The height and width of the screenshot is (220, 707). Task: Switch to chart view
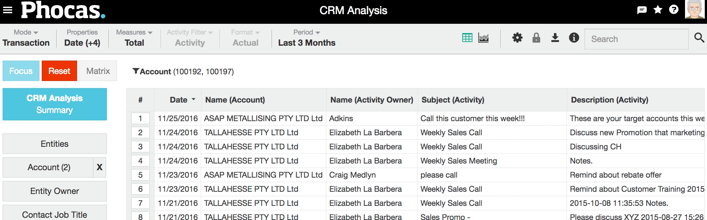coord(484,38)
